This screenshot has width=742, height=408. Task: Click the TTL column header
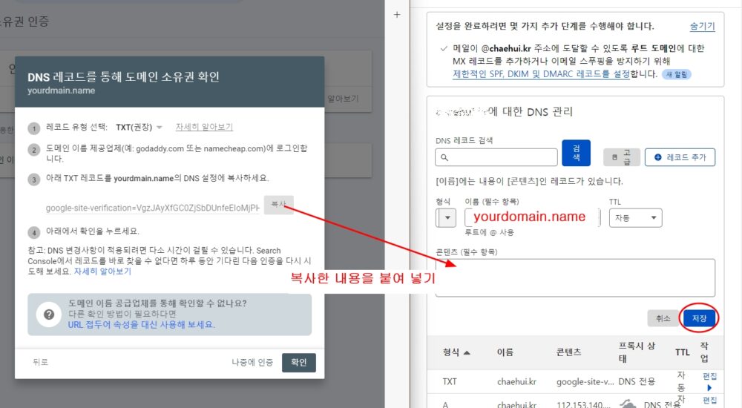click(x=682, y=352)
